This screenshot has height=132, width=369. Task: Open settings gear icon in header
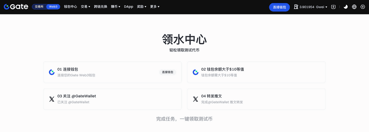(363, 7)
